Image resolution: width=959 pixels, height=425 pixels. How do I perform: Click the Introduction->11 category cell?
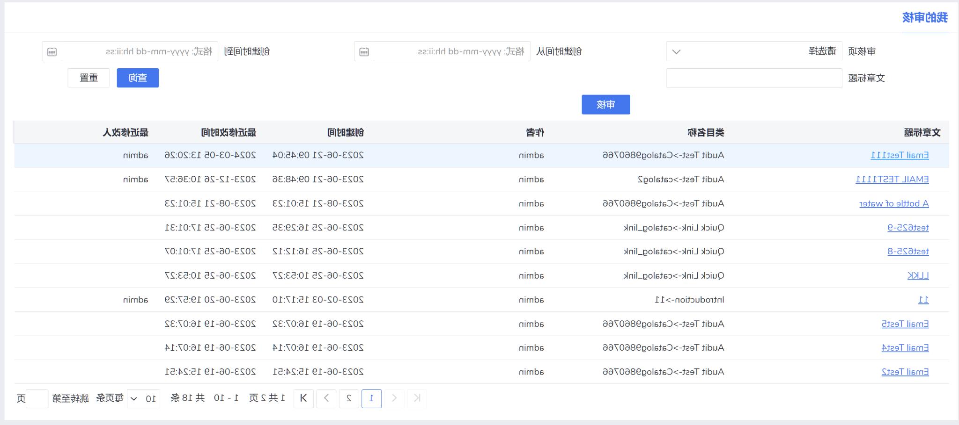tap(689, 300)
